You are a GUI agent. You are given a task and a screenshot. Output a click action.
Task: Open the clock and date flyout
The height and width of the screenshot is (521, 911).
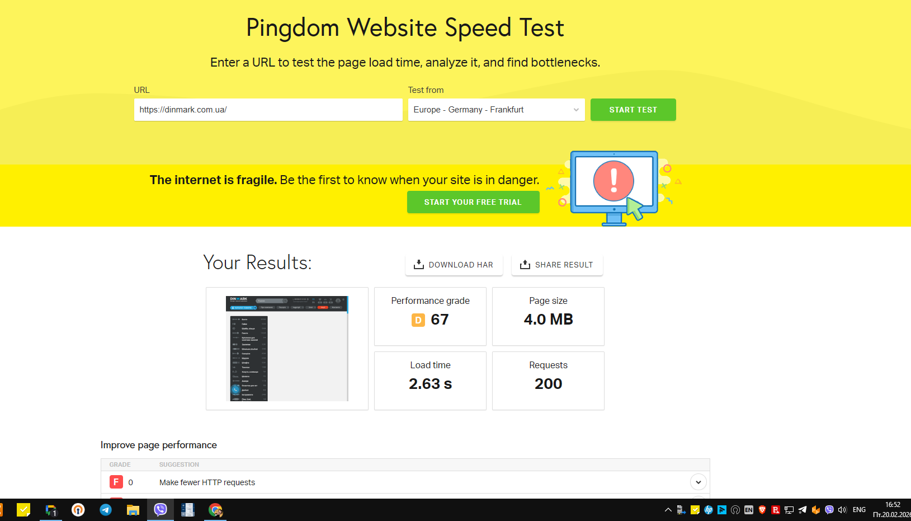click(891, 510)
